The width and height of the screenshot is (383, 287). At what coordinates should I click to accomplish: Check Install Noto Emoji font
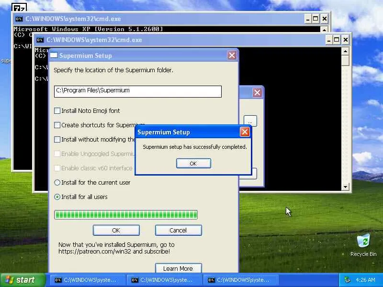[57, 111]
